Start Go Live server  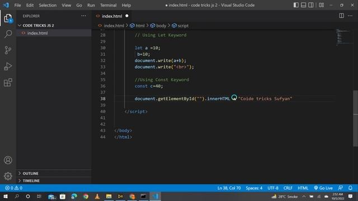pos(323,188)
